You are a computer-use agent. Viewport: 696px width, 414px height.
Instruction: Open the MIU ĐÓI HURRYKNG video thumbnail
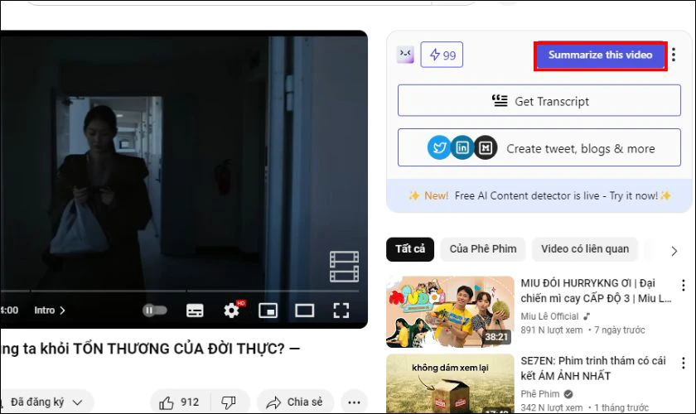tap(450, 311)
